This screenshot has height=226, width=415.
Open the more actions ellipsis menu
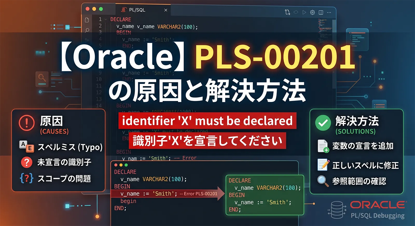[329, 12]
